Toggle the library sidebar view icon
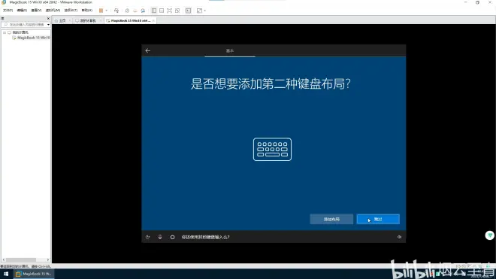The image size is (496, 279). click(x=154, y=11)
